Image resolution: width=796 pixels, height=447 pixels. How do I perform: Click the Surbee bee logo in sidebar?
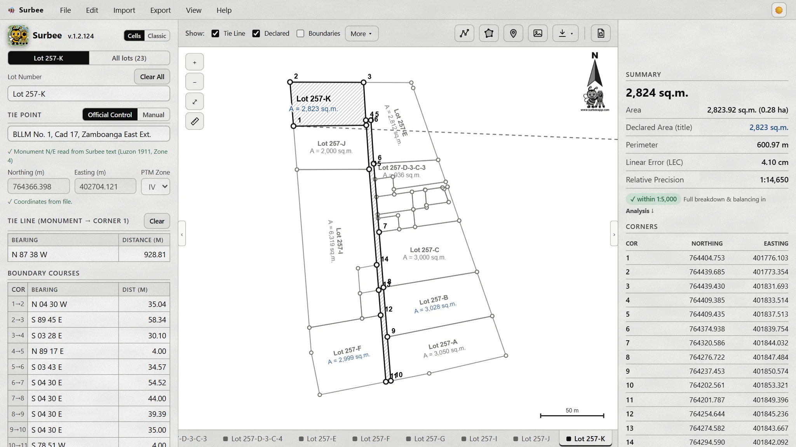tap(18, 36)
